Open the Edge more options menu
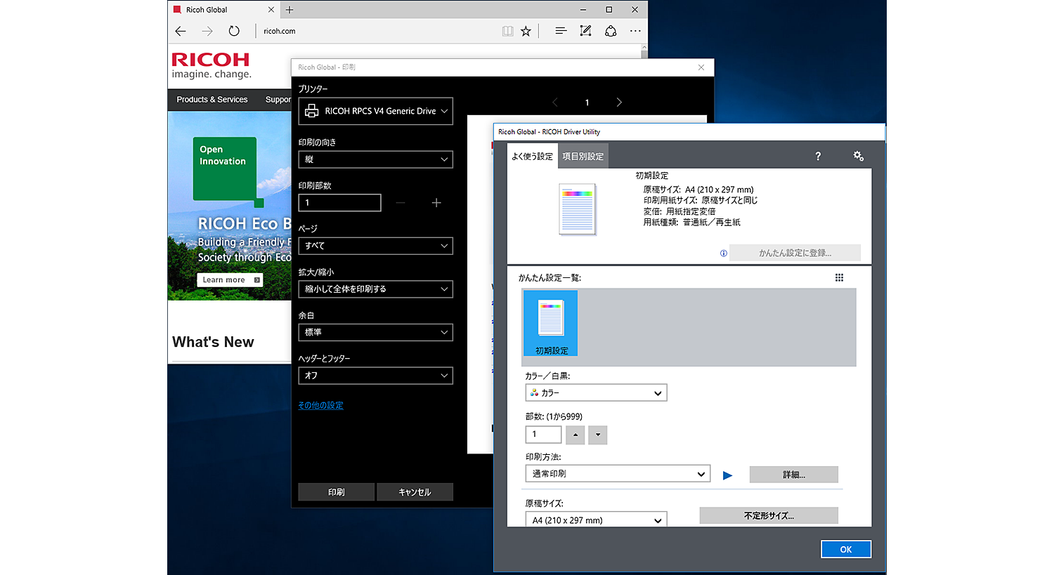The height and width of the screenshot is (575, 1054). [x=635, y=31]
